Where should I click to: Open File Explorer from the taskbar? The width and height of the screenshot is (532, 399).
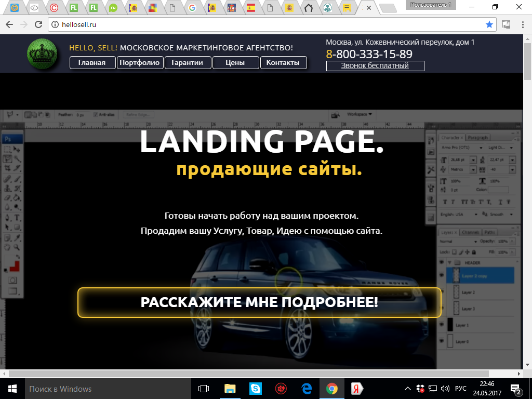(x=230, y=389)
